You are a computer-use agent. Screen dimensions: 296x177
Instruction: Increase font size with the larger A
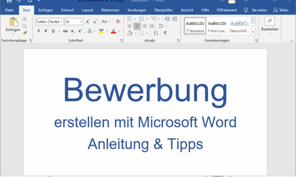[x=88, y=22]
